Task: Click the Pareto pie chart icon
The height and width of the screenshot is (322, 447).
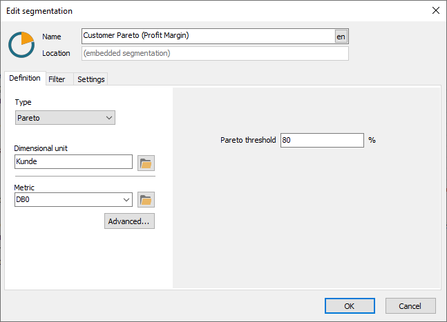Action: (x=21, y=45)
